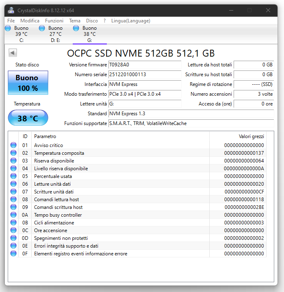Click status dot for Percentuale usata row

coord(13,176)
